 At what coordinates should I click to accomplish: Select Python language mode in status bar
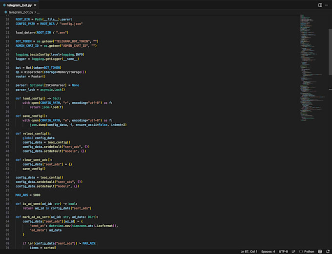pos(309,252)
